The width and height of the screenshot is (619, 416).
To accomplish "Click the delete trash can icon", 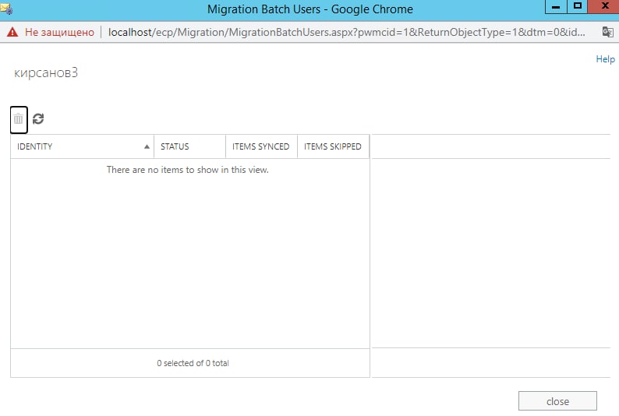I will click(x=19, y=119).
